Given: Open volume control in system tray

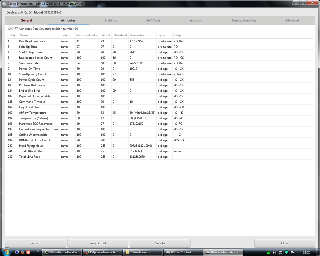Looking at the screenshot, I should click(x=274, y=252).
